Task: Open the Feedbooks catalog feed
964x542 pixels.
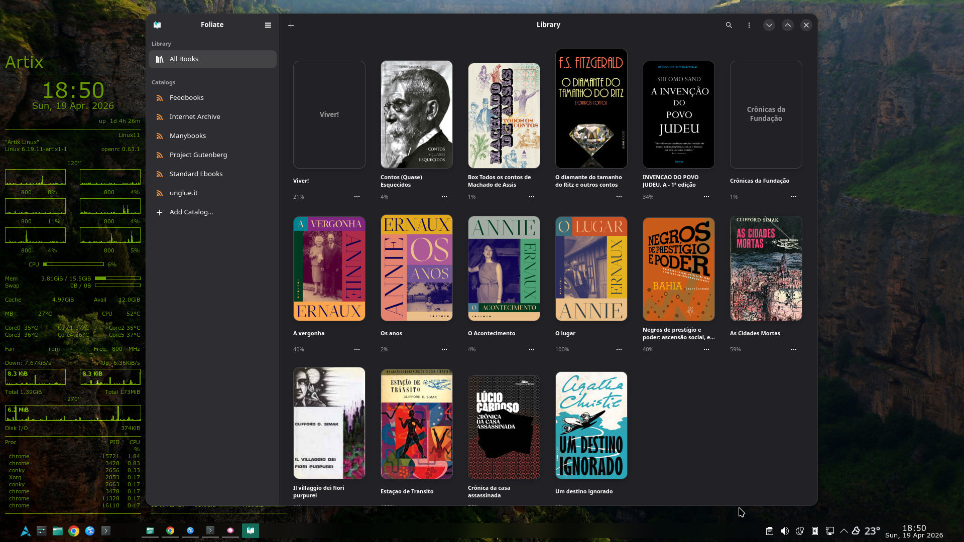Action: click(186, 97)
